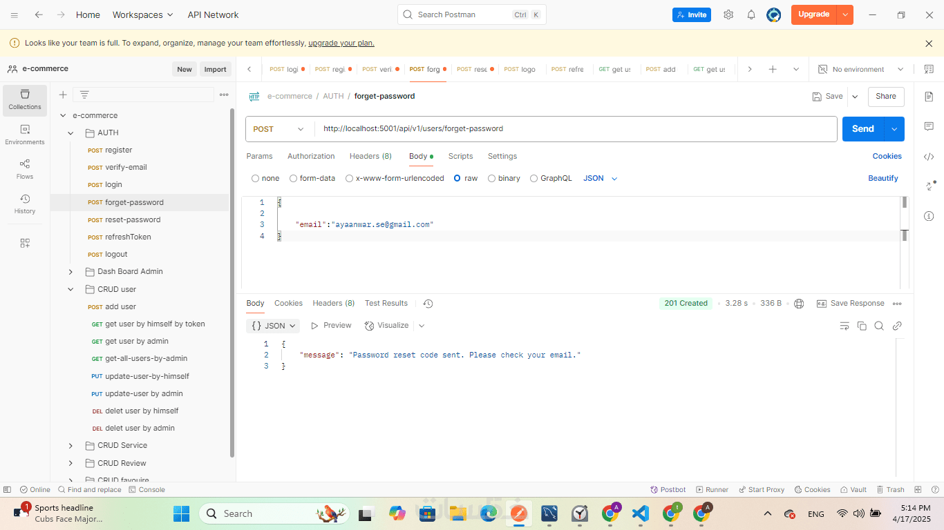The height and width of the screenshot is (530, 944).
Task: Open the request Settings tab
Action: 502,157
